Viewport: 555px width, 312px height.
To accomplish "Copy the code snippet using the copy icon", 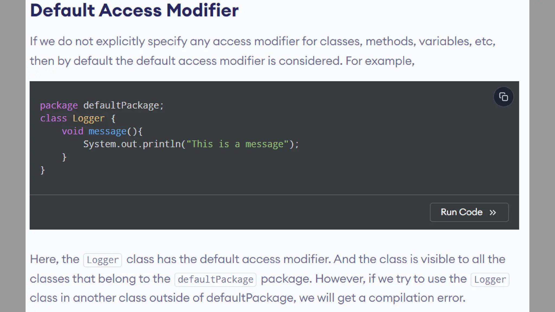I will pyautogui.click(x=503, y=97).
